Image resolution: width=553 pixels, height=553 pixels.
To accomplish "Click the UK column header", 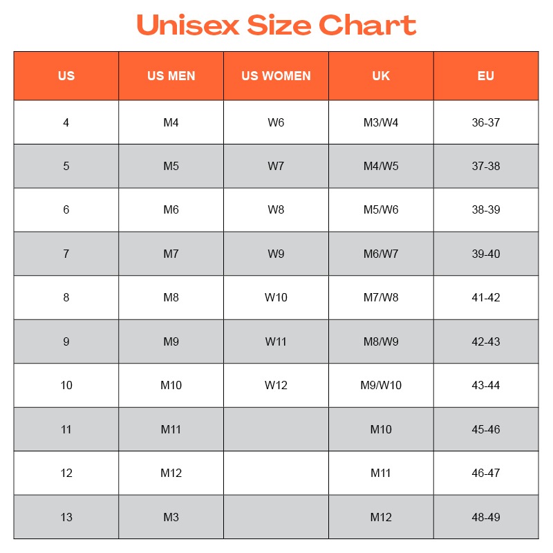I will [381, 76].
